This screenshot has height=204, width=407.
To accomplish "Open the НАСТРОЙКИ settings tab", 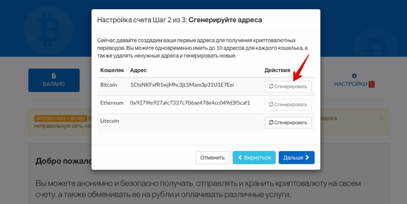I will (354, 80).
